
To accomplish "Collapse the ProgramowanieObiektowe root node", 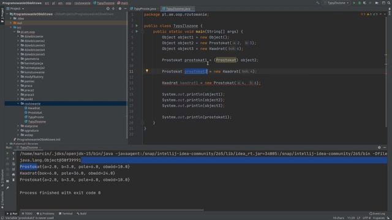I will 7,14.
